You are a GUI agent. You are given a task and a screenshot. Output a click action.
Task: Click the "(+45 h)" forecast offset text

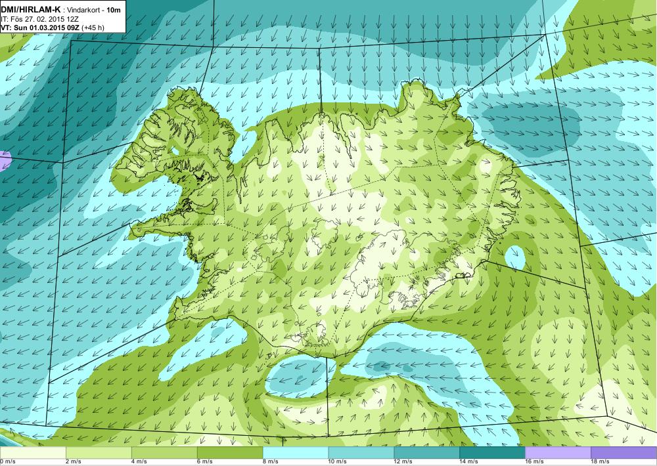coord(93,28)
